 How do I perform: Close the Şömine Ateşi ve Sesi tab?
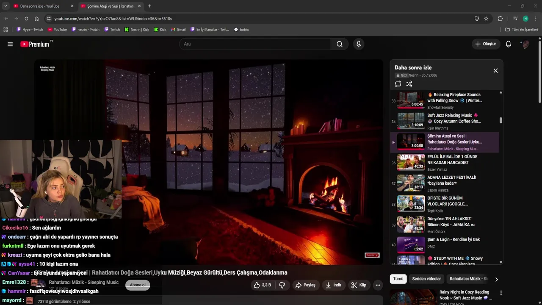[x=140, y=6]
